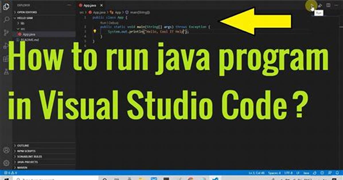
Task: Open the Accounts icon in activity bar
Action: click(6, 150)
